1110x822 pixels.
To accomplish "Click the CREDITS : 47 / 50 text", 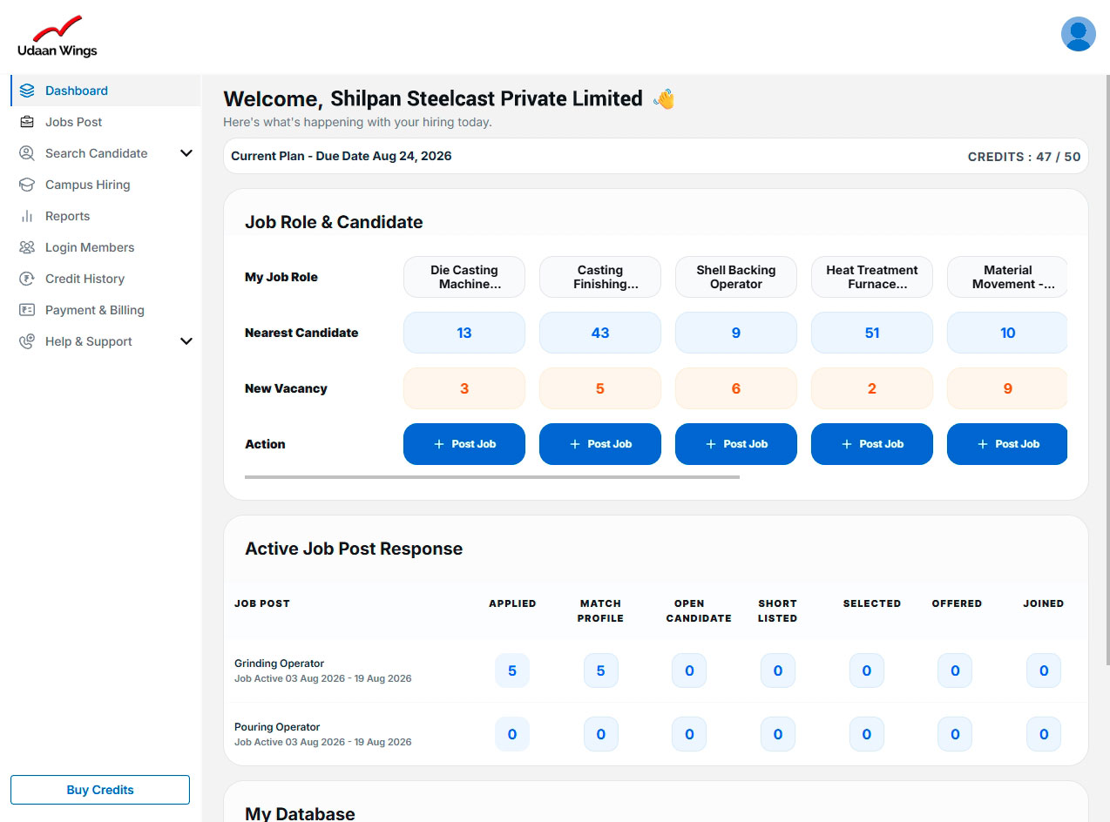I will [x=1024, y=157].
